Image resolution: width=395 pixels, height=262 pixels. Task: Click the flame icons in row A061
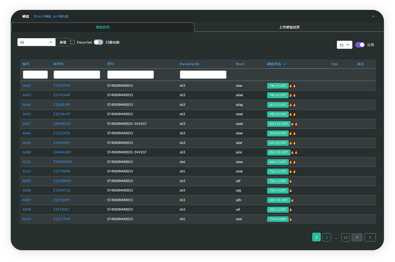pos(293,114)
